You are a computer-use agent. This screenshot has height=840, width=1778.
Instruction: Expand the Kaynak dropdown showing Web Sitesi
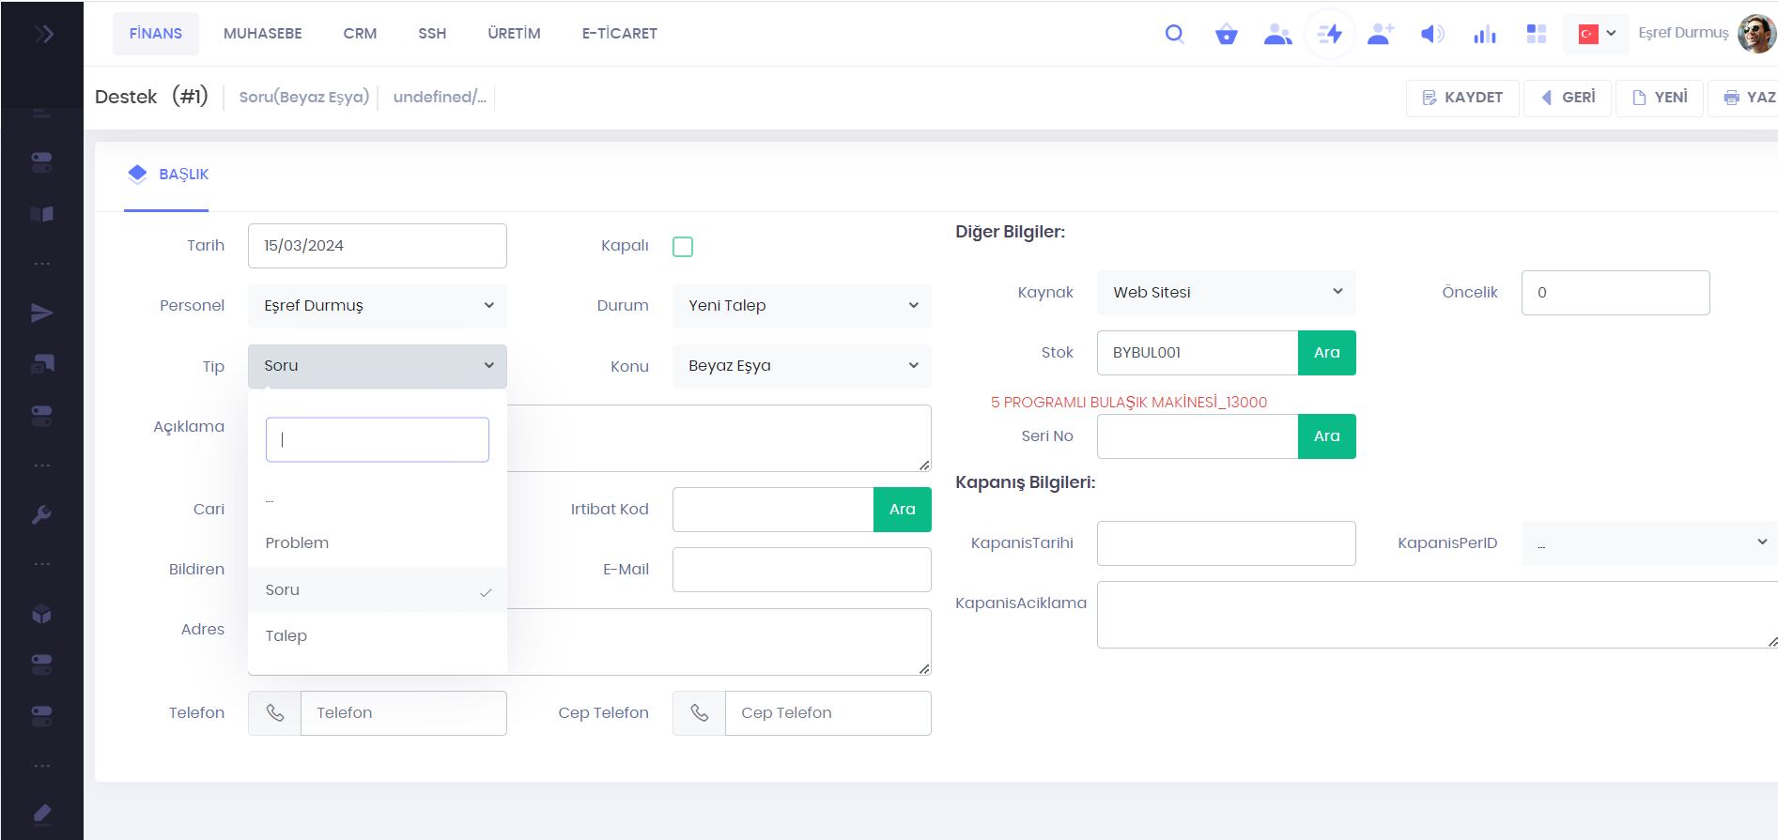click(x=1226, y=293)
